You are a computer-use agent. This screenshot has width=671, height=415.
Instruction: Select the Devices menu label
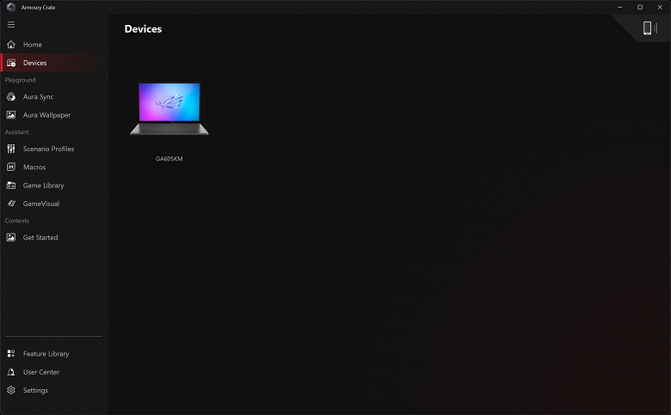34,63
